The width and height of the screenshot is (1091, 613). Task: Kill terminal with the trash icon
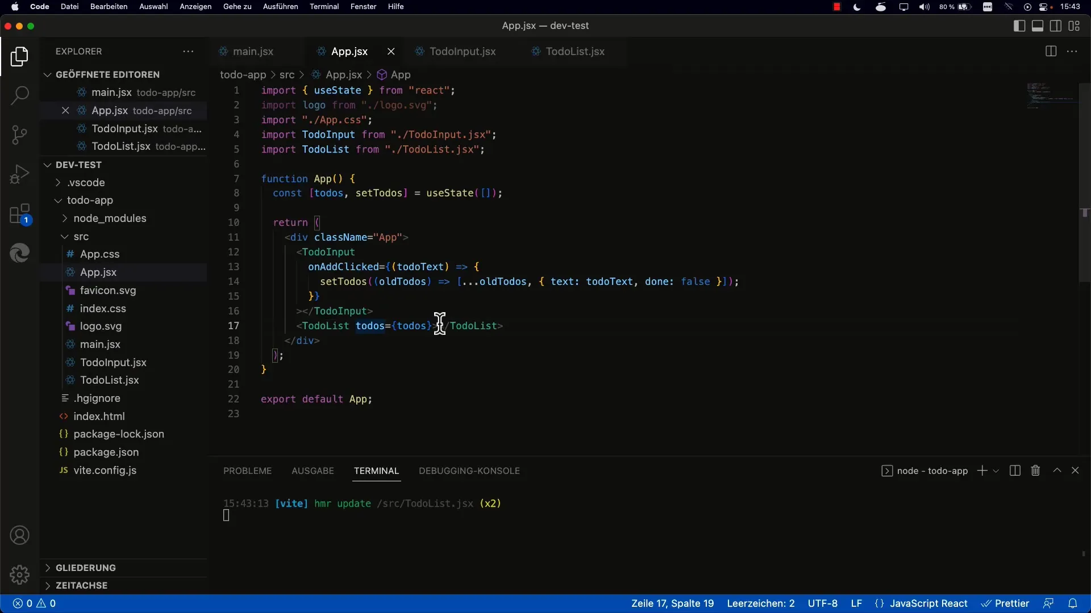1035,471
